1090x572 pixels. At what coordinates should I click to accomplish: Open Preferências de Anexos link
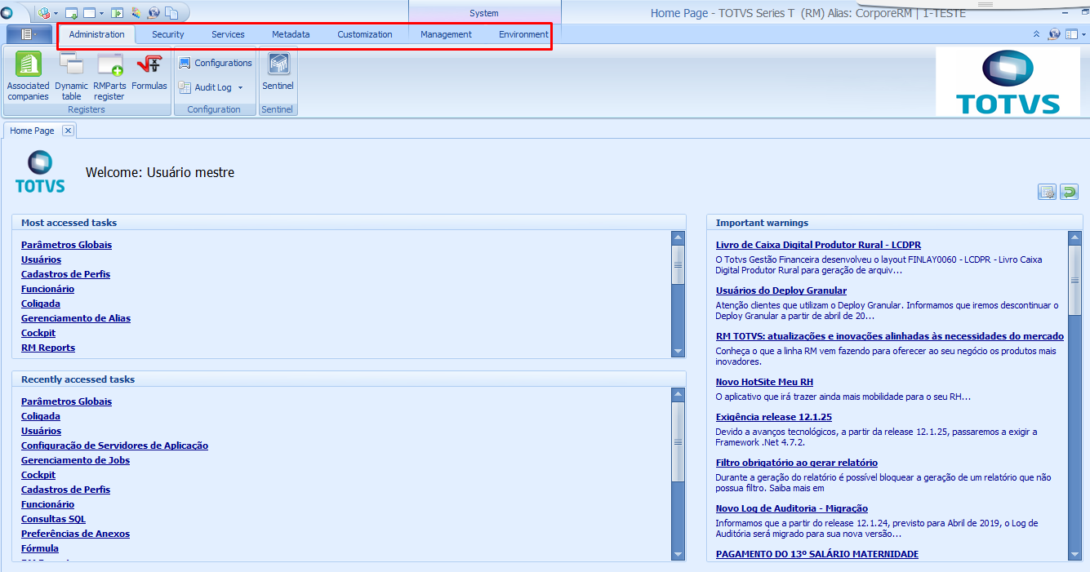(x=75, y=534)
